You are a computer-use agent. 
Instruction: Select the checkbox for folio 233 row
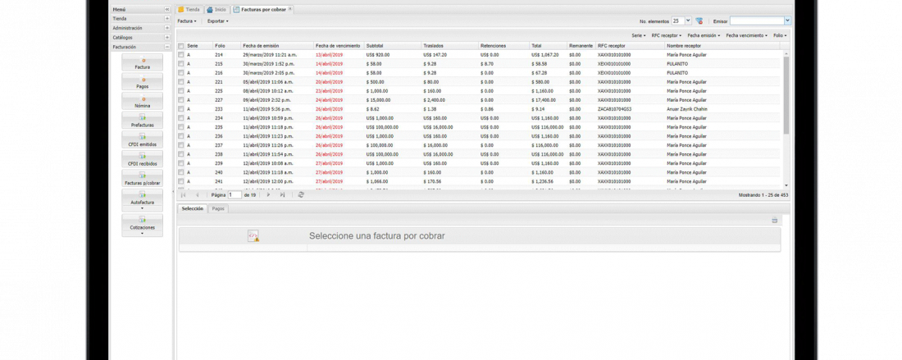coord(181,109)
